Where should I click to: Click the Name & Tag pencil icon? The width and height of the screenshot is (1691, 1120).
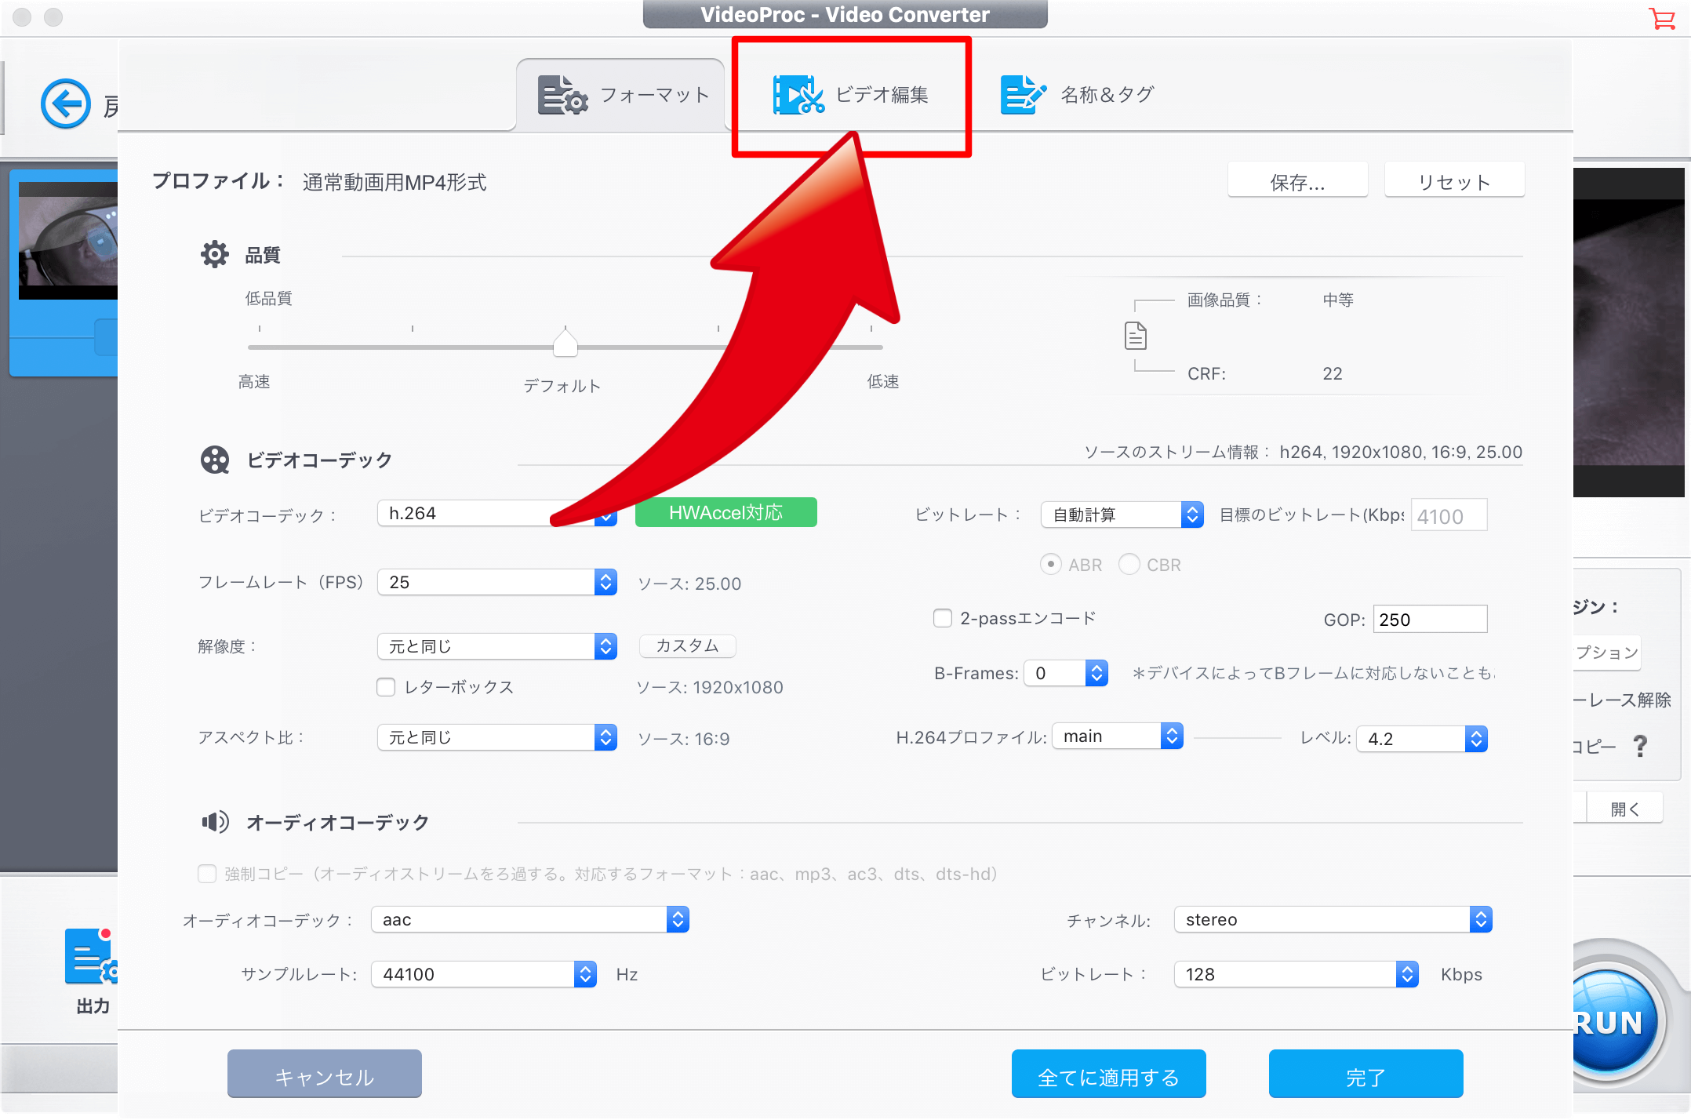pos(1023,95)
